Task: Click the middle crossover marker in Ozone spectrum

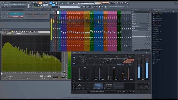Action: (x=108, y=56)
